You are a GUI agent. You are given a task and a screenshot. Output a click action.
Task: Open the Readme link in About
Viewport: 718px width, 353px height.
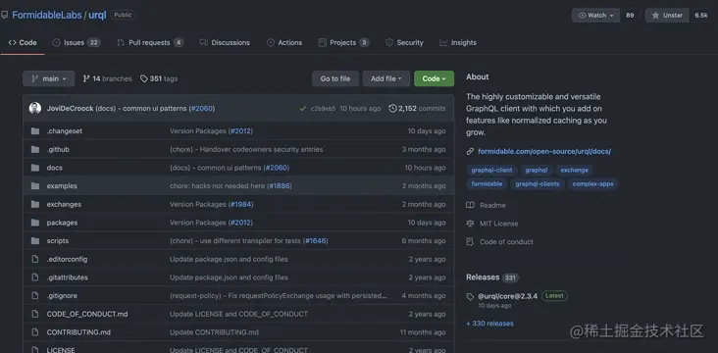pyautogui.click(x=486, y=206)
